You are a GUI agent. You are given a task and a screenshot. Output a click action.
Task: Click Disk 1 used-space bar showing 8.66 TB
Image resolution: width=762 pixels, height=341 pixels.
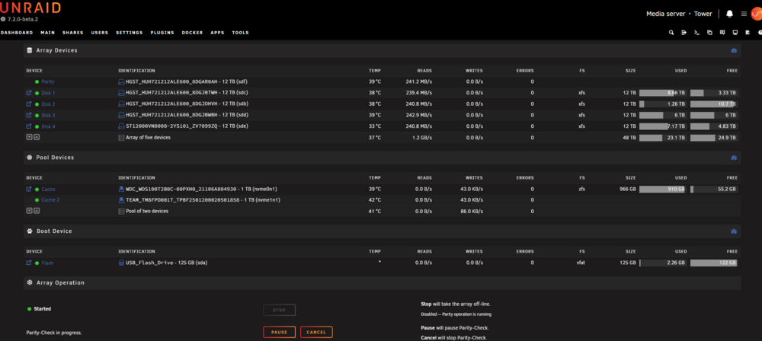(x=663, y=92)
